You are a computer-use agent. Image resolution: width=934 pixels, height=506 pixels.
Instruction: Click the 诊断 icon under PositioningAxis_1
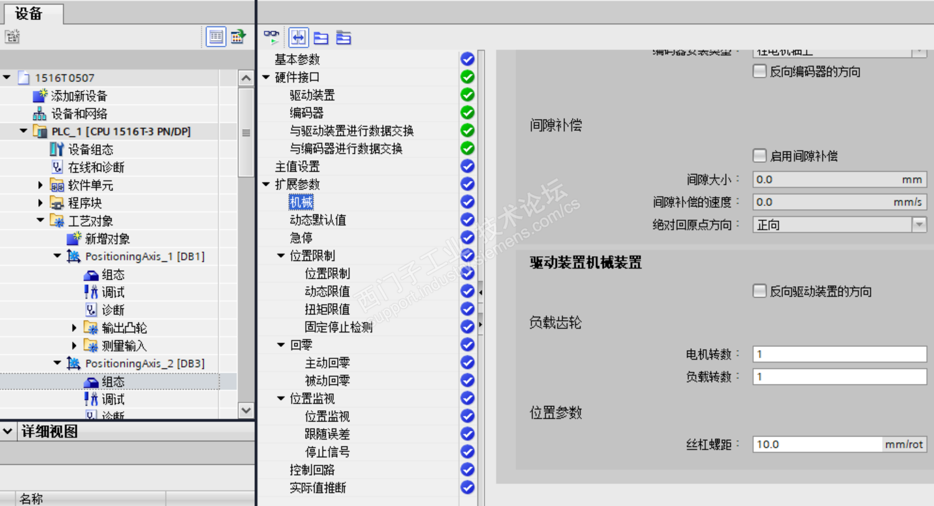pyautogui.click(x=91, y=310)
